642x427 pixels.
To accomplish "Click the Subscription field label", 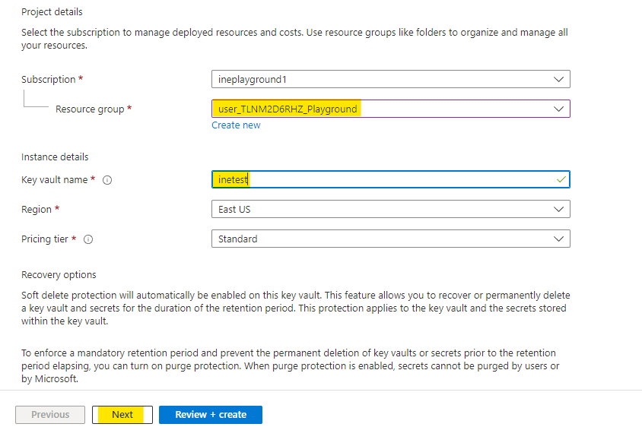I will coord(49,80).
